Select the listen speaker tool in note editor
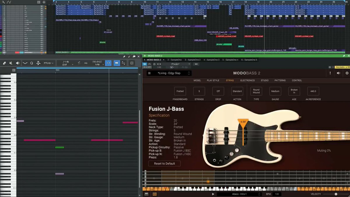 click(17, 63)
